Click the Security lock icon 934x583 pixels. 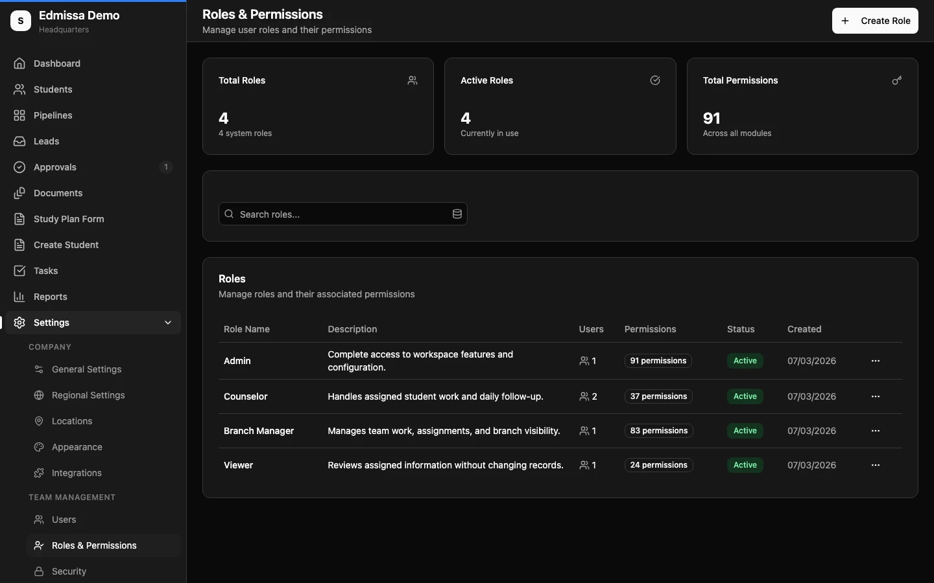coord(39,571)
